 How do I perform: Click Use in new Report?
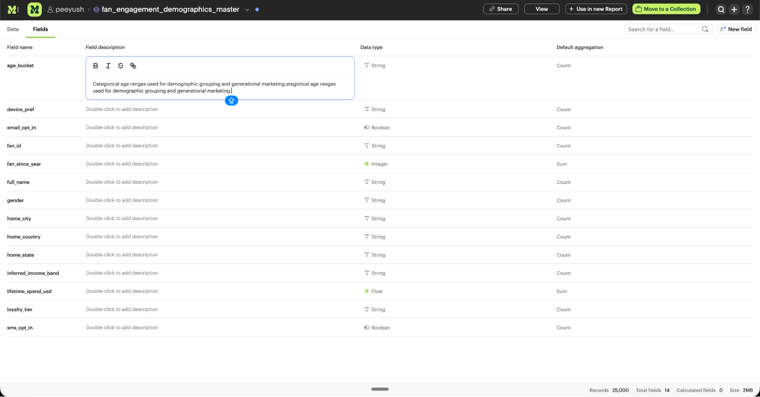(596, 9)
